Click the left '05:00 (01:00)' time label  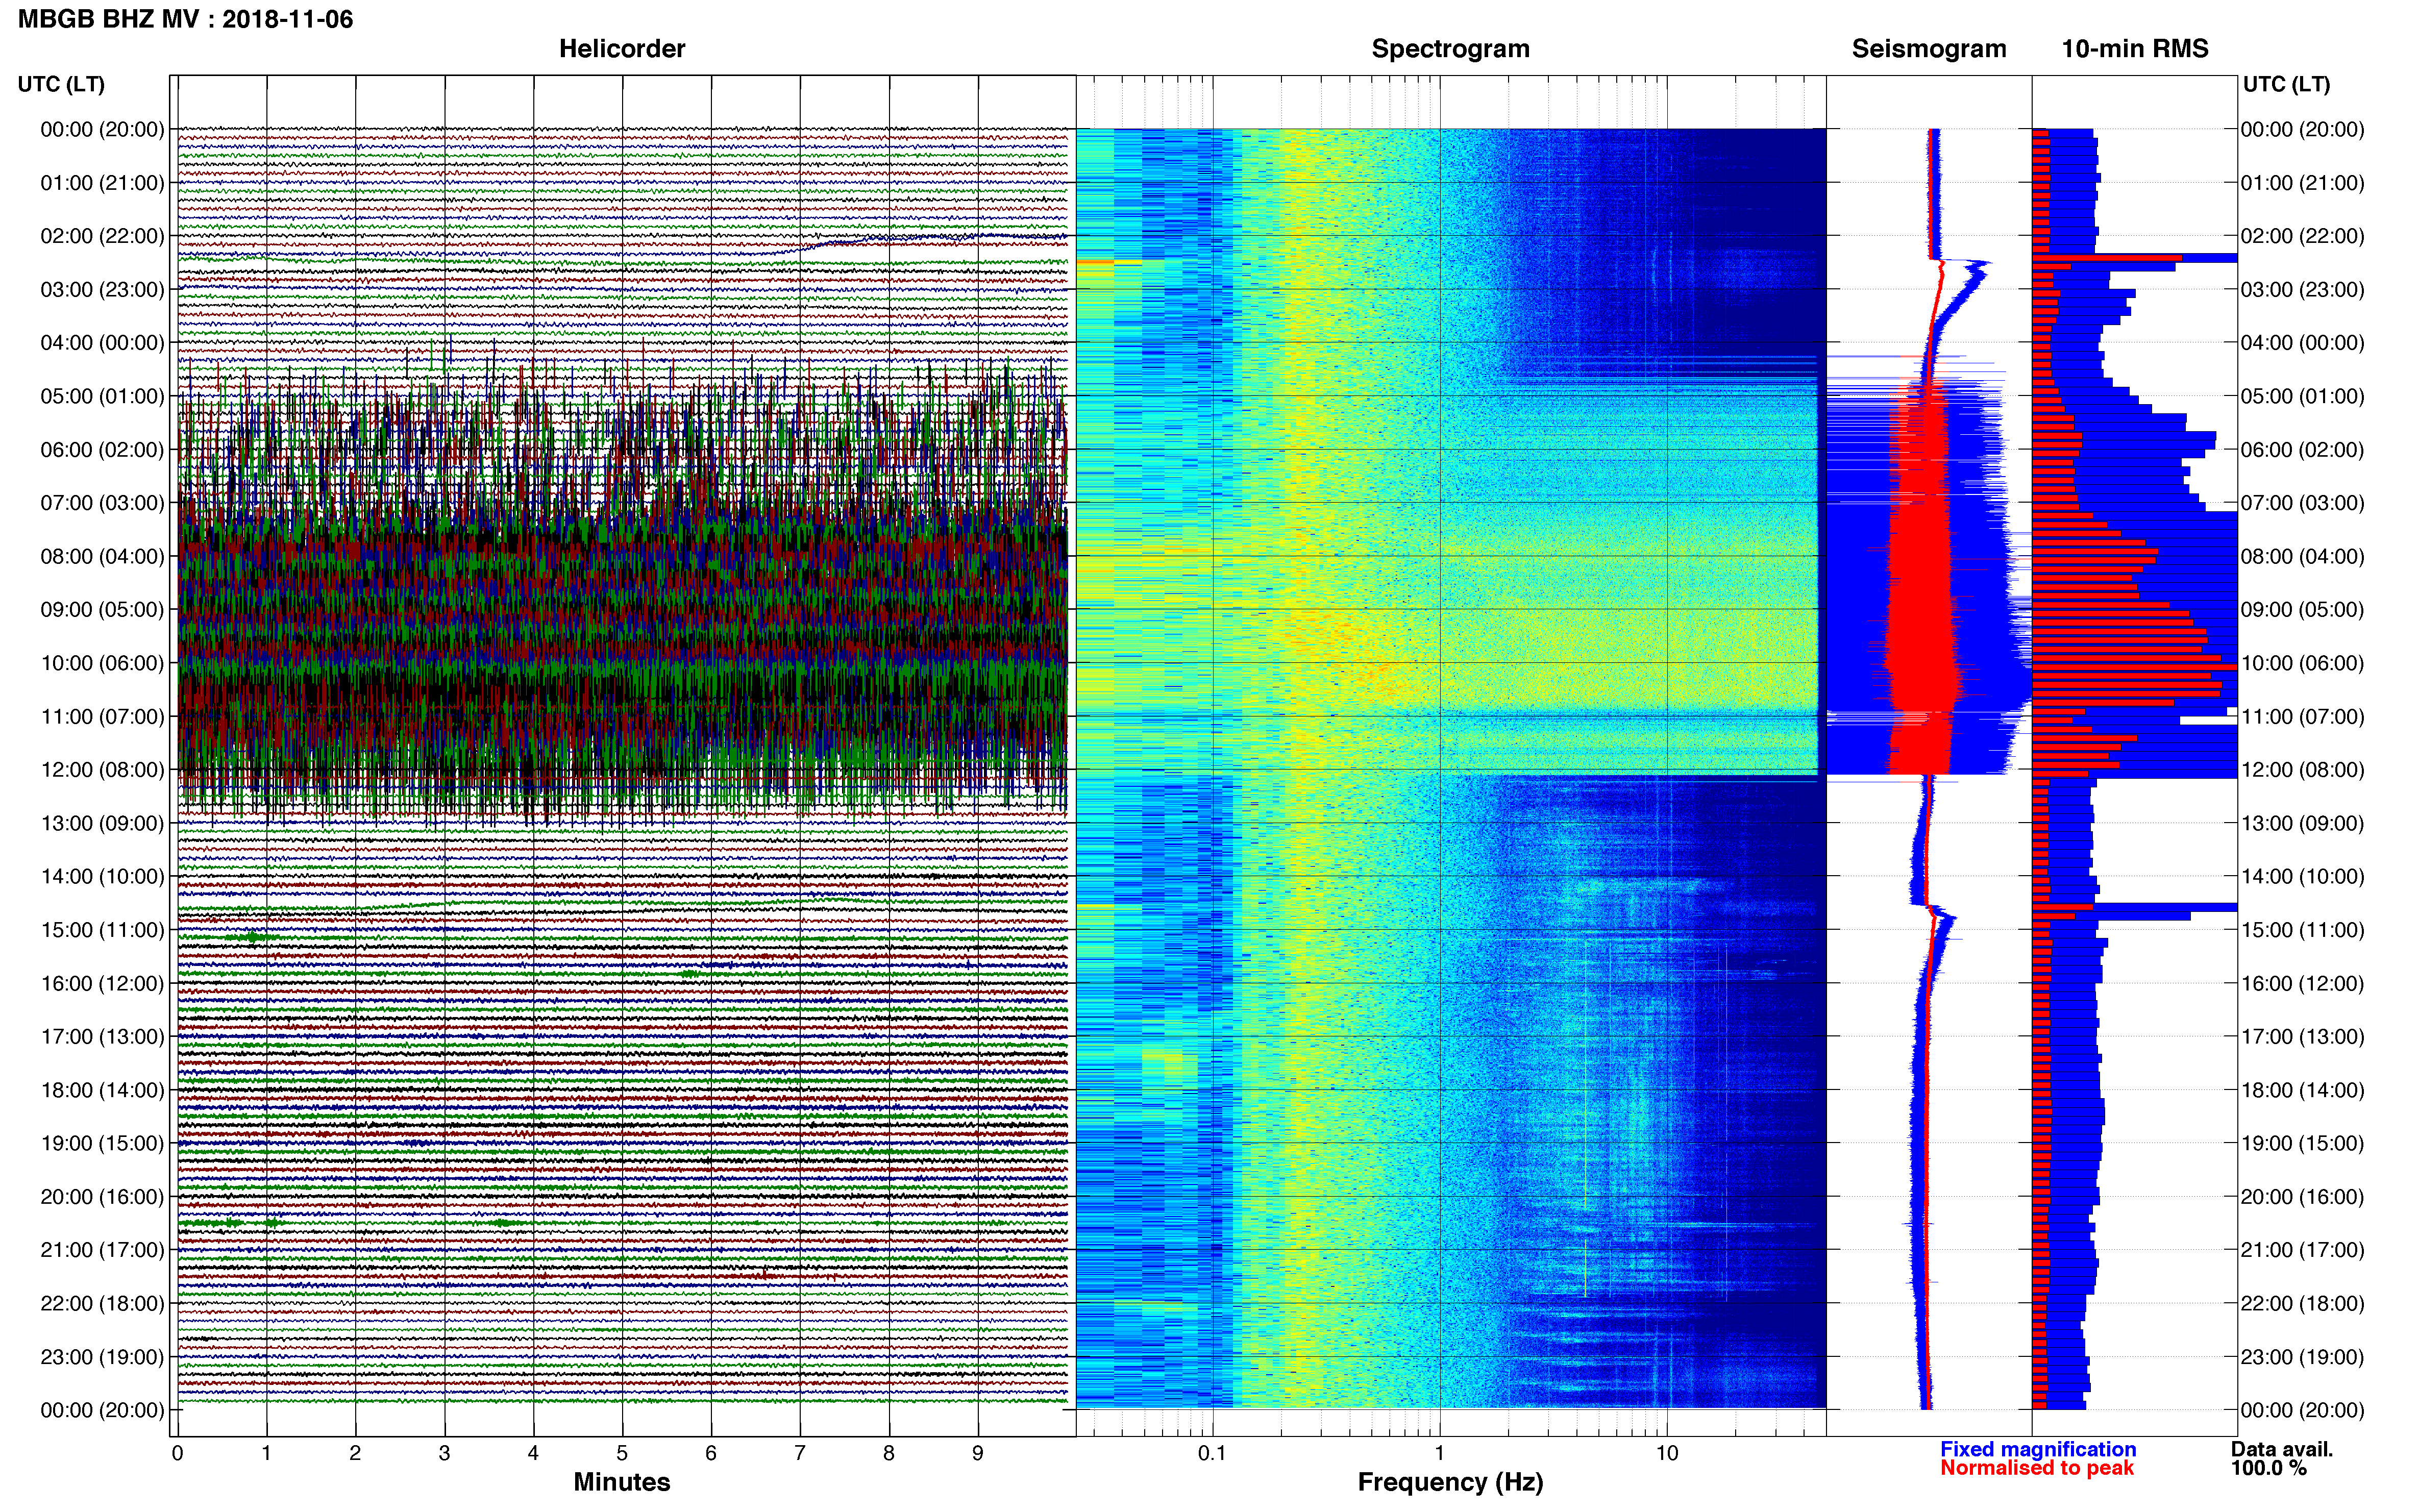pyautogui.click(x=102, y=396)
